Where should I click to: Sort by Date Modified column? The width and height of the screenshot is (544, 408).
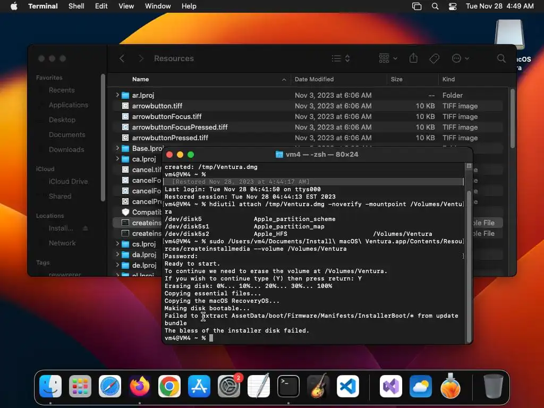coord(338,79)
